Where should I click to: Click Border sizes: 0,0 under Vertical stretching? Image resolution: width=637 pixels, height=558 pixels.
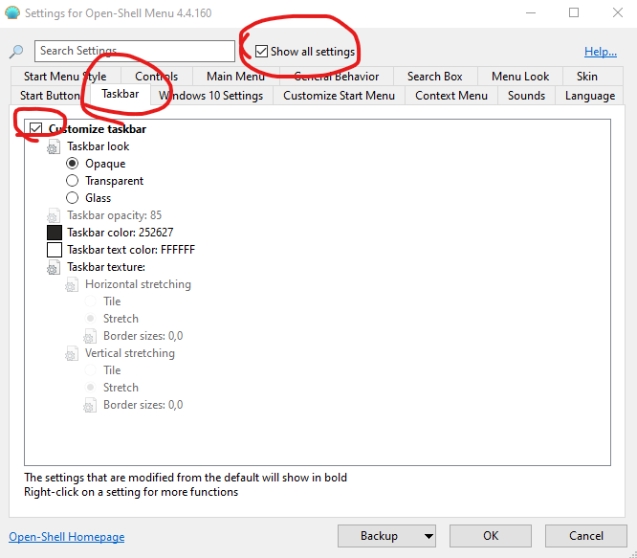tap(143, 405)
